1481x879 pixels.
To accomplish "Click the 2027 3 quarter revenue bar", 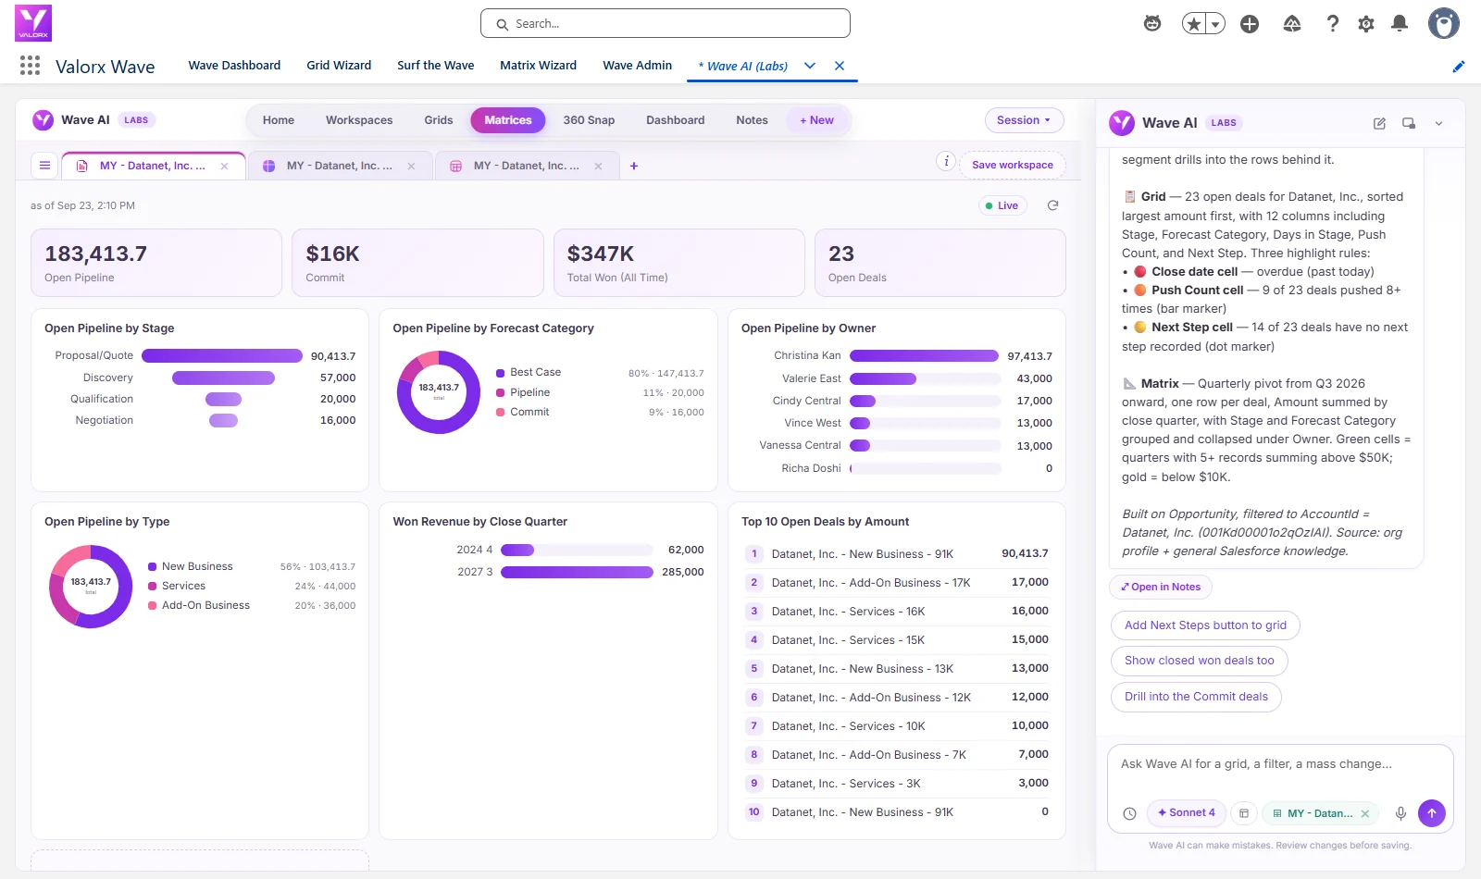I will pos(577,572).
